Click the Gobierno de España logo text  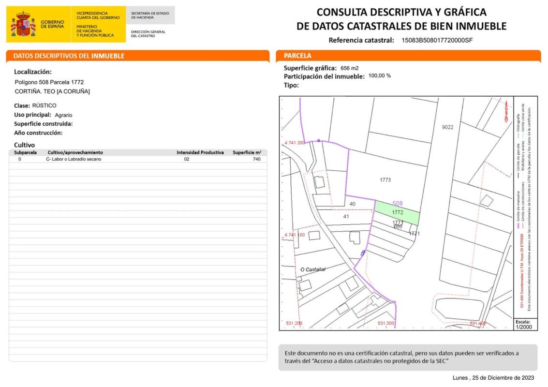pos(52,24)
